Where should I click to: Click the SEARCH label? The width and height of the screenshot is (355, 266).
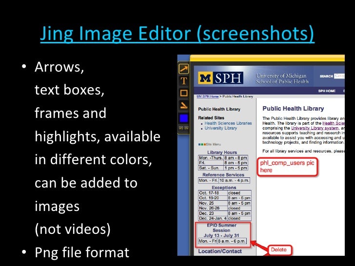(326, 76)
